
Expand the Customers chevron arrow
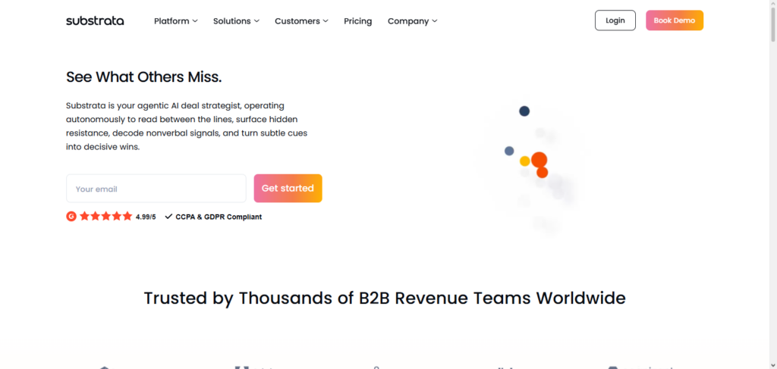pos(326,20)
